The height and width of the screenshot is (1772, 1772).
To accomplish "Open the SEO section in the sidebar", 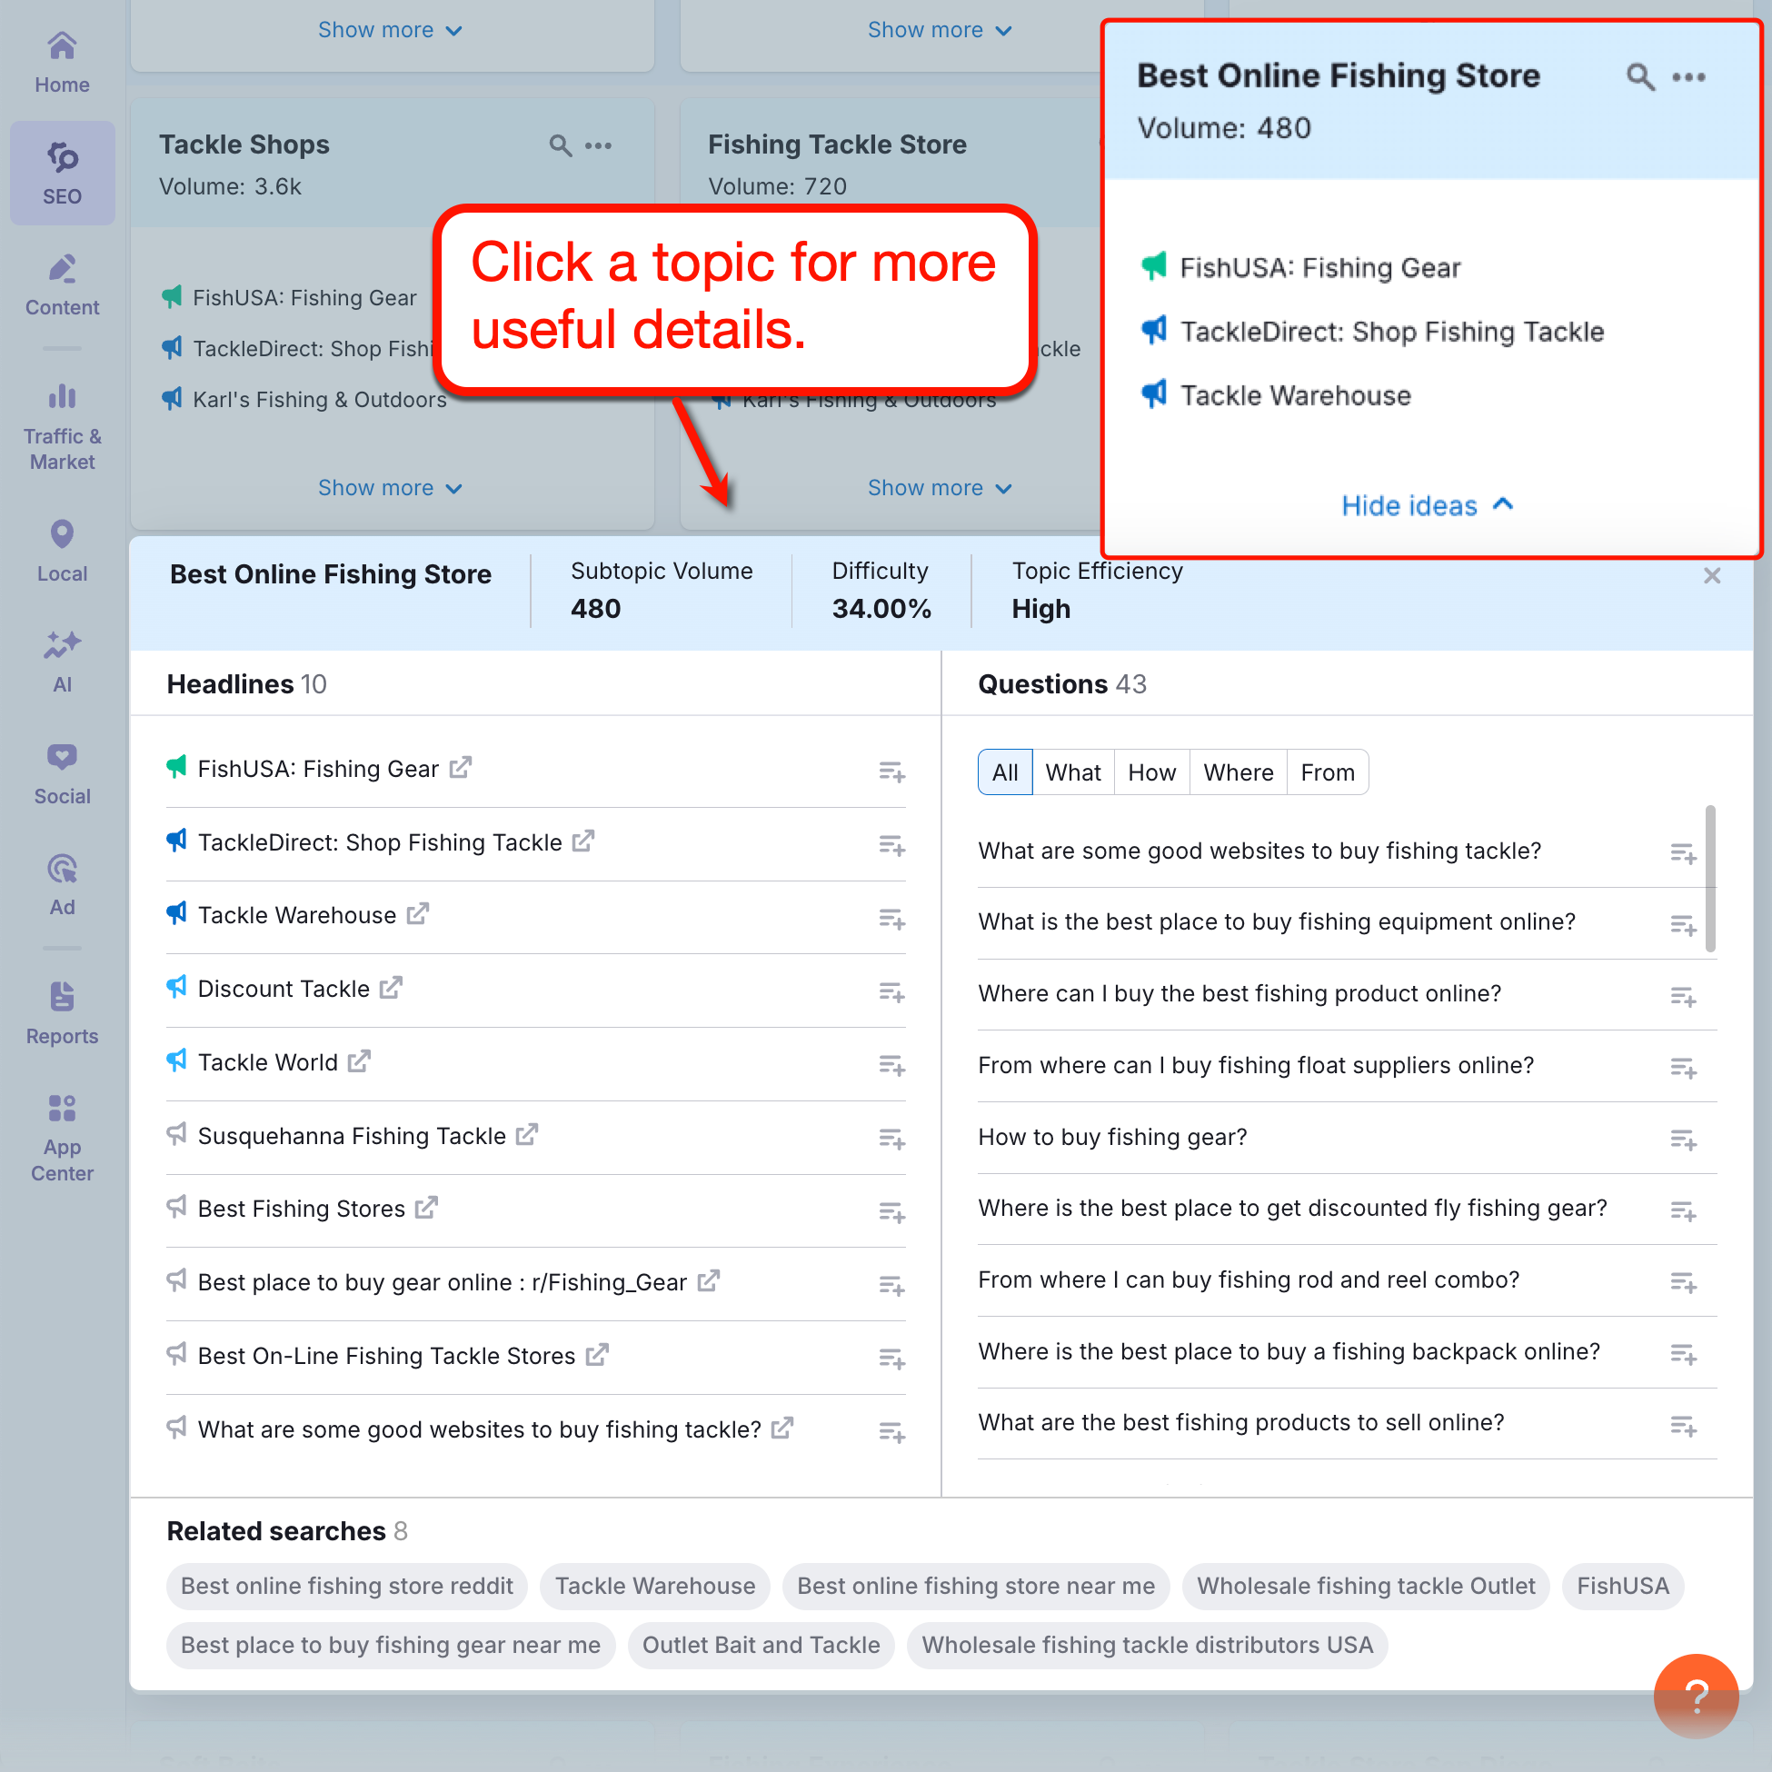I will (62, 170).
